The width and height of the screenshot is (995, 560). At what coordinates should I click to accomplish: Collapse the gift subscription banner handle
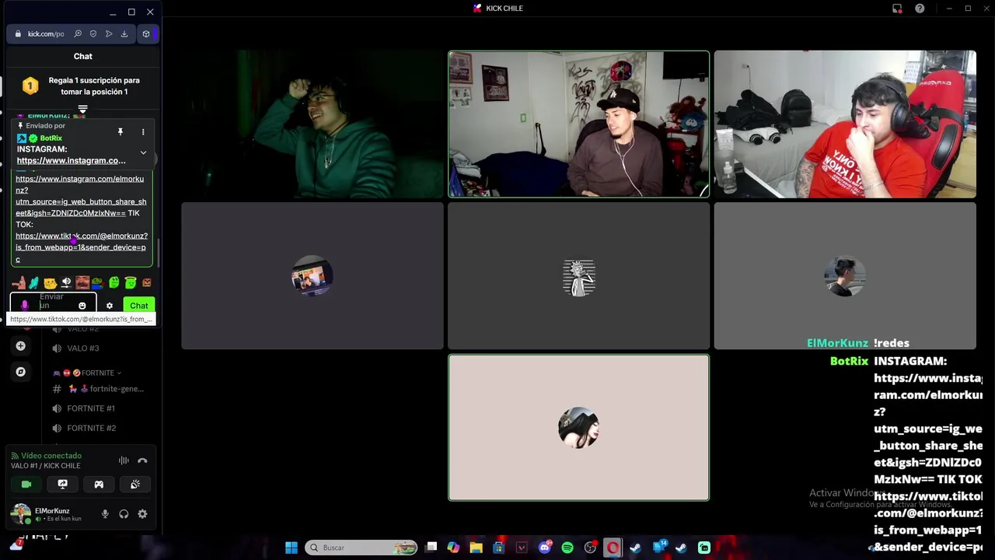[83, 109]
